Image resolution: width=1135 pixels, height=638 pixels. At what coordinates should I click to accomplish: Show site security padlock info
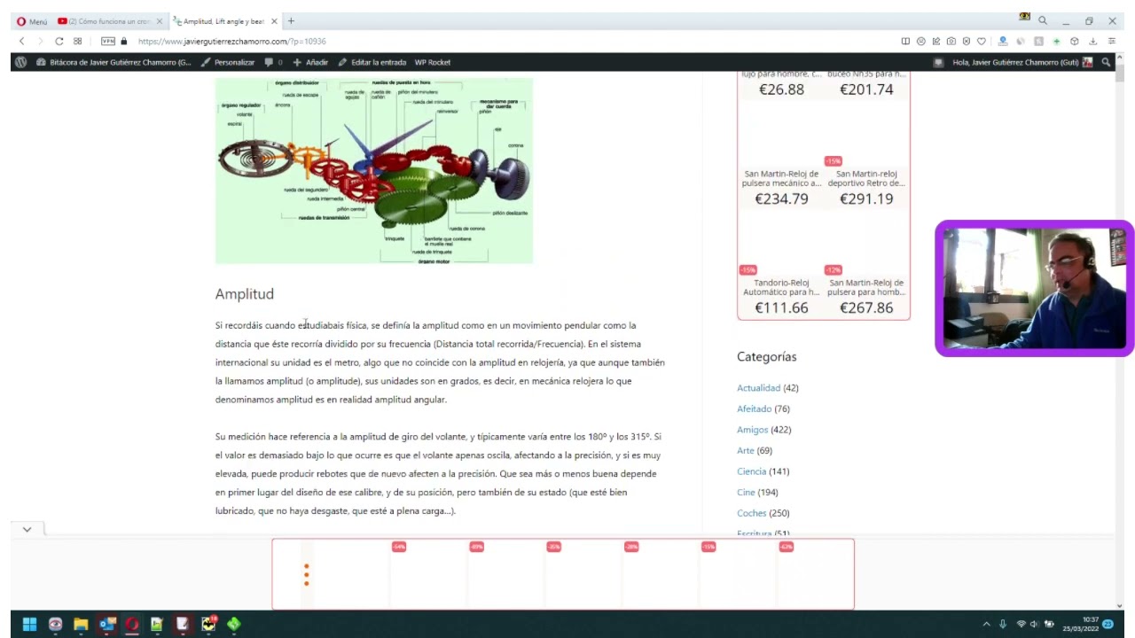[x=124, y=42]
